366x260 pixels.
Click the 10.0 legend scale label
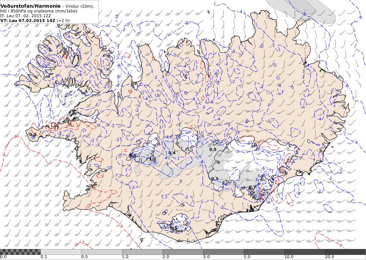[x=288, y=257]
